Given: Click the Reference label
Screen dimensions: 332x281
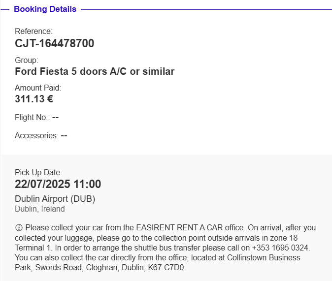Looking at the screenshot, I should [33, 31].
